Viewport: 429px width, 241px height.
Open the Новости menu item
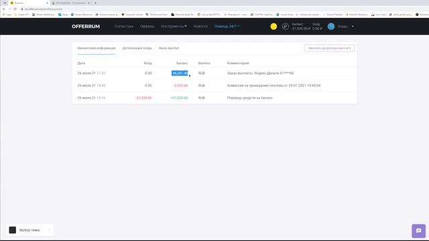click(200, 27)
